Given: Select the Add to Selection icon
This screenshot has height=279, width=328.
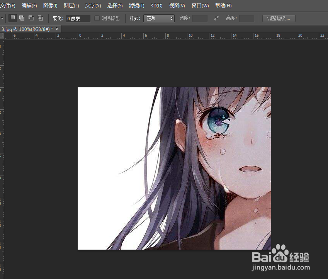Looking at the screenshot, I should click(x=22, y=18).
